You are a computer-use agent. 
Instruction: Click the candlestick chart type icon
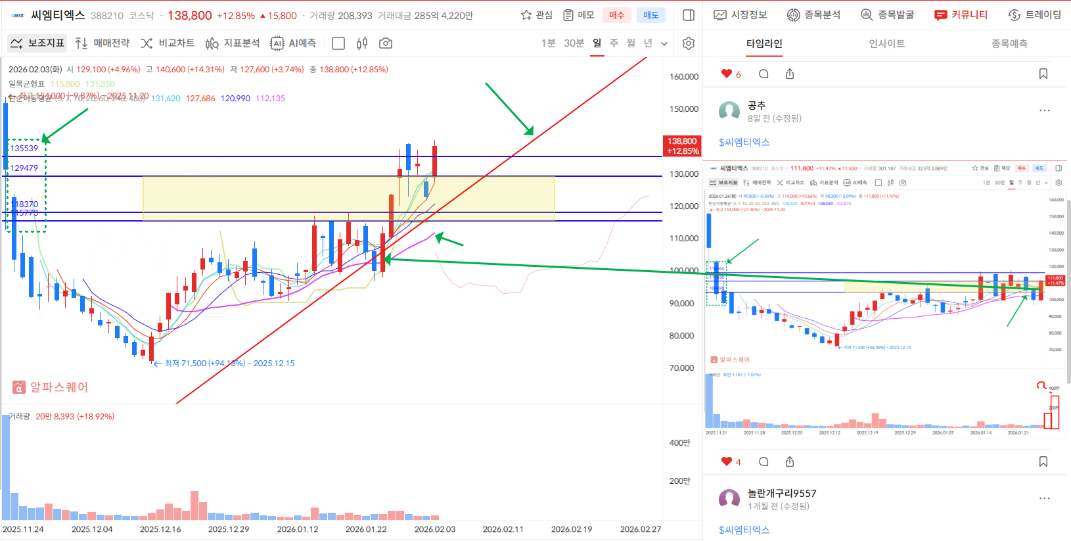tap(361, 43)
